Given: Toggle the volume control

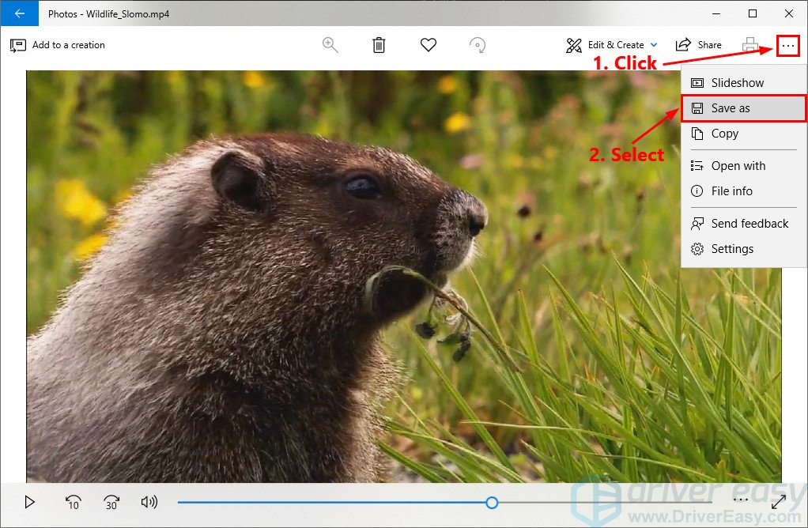Looking at the screenshot, I should [149, 502].
